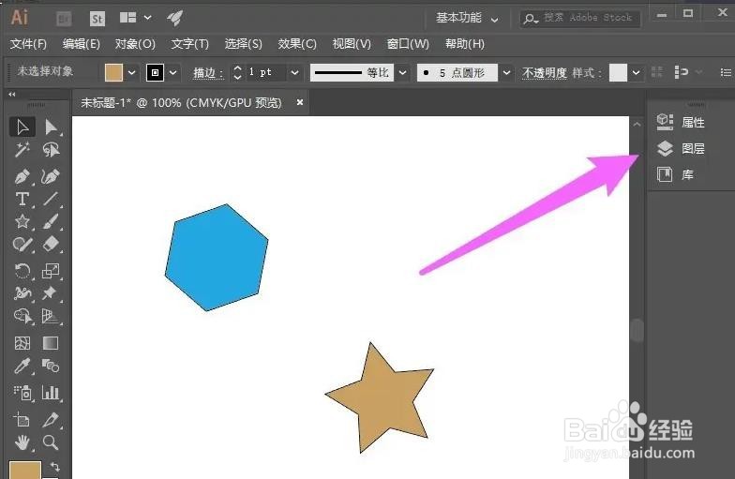Select the Shaper tool
This screenshot has width=735, height=479.
(22, 244)
